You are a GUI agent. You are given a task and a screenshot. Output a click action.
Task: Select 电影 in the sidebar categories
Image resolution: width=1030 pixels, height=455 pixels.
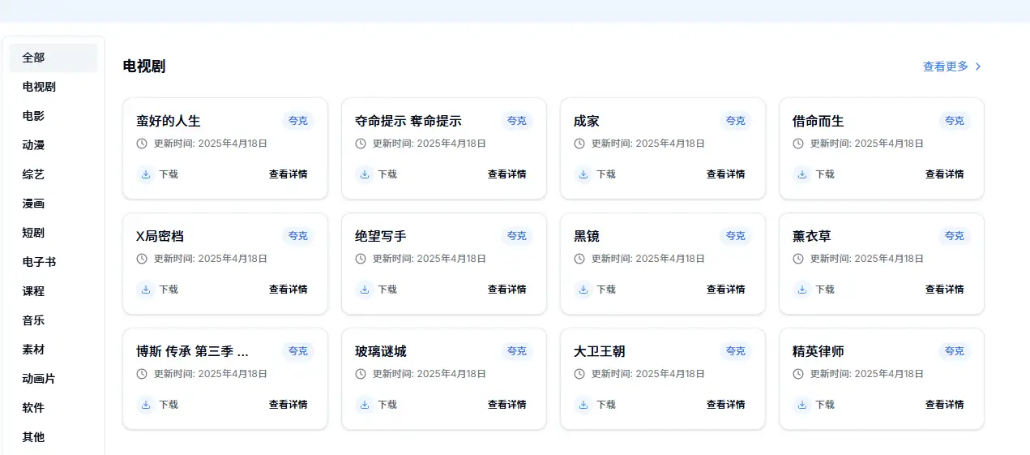(x=33, y=116)
